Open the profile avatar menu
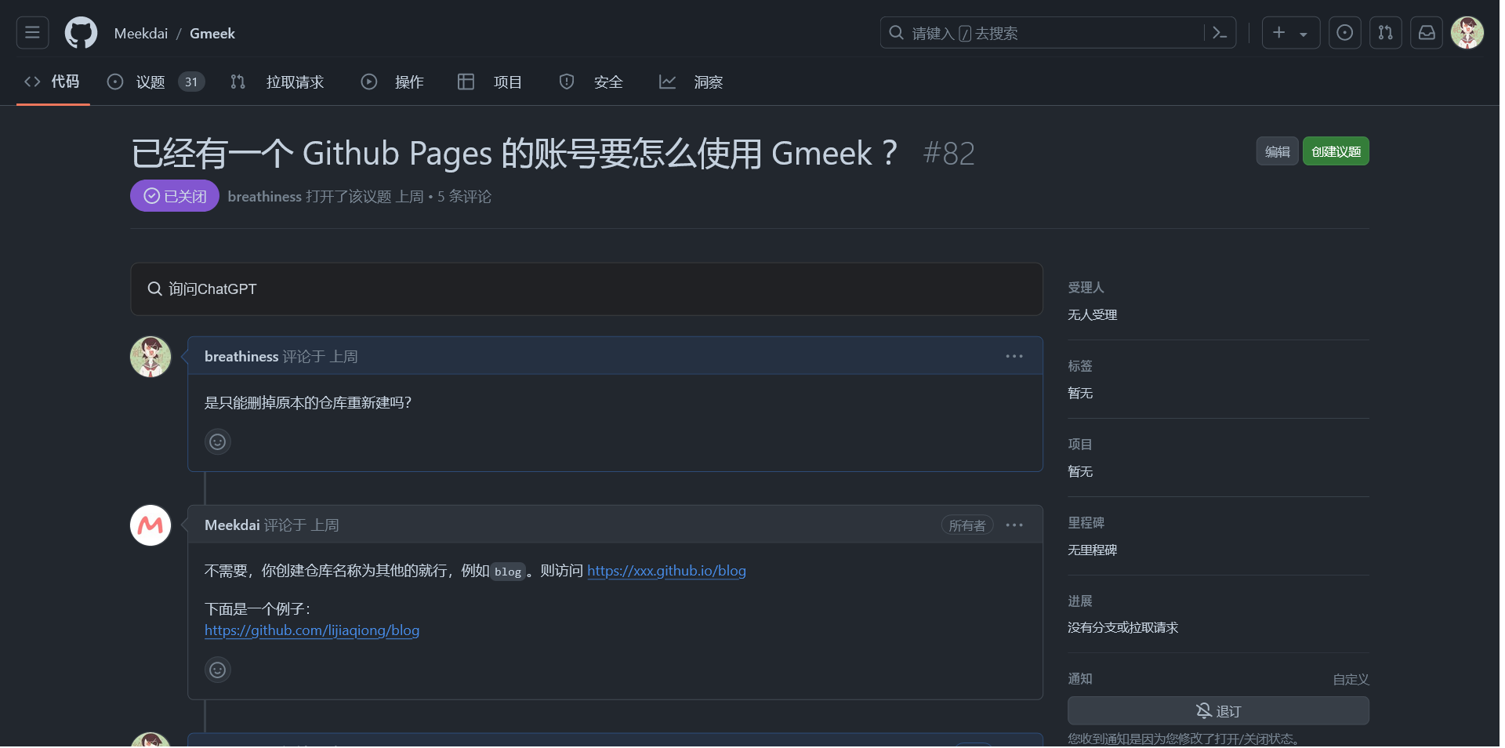This screenshot has width=1505, height=748. 1467,32
